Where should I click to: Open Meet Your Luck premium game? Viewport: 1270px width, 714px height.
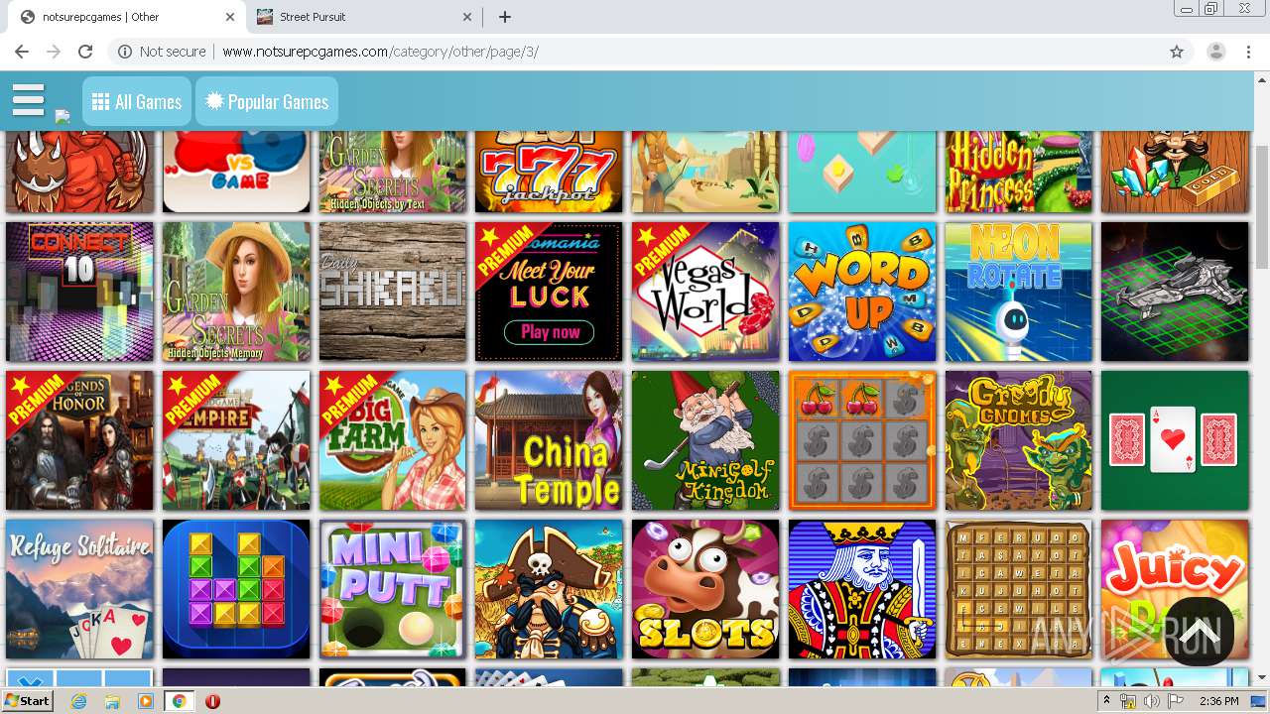[549, 292]
